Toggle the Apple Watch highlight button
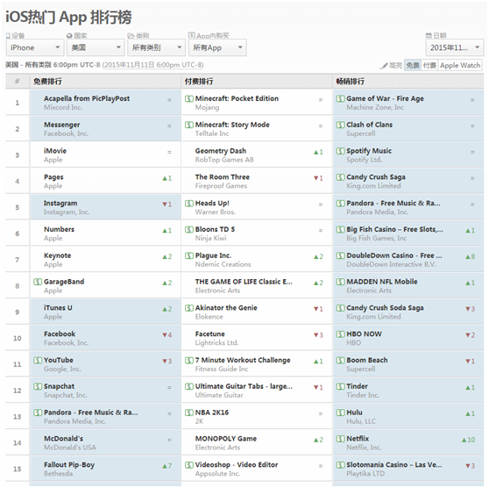 (x=460, y=65)
